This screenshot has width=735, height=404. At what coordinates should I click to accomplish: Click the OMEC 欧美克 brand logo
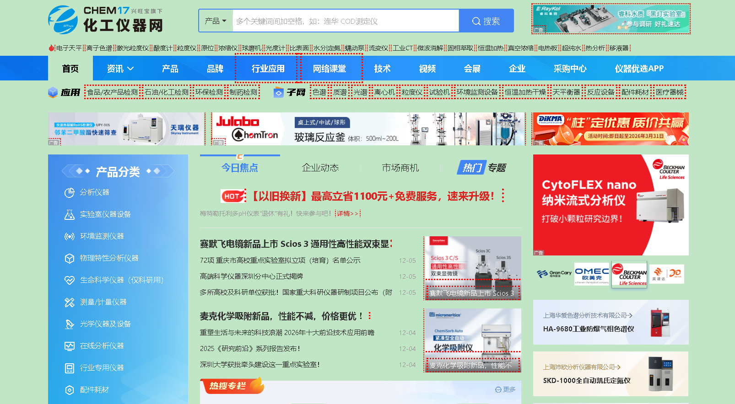pos(592,275)
